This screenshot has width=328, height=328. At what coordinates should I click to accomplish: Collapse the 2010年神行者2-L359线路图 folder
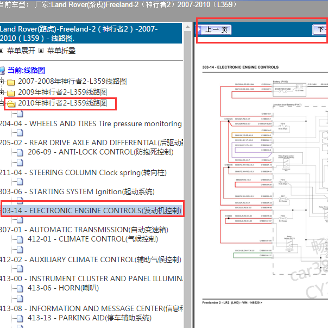(x=2, y=103)
